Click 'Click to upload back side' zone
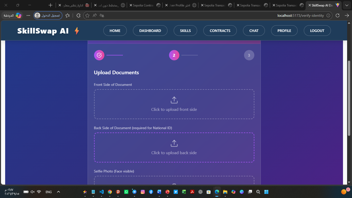The image size is (352, 198). tap(174, 147)
